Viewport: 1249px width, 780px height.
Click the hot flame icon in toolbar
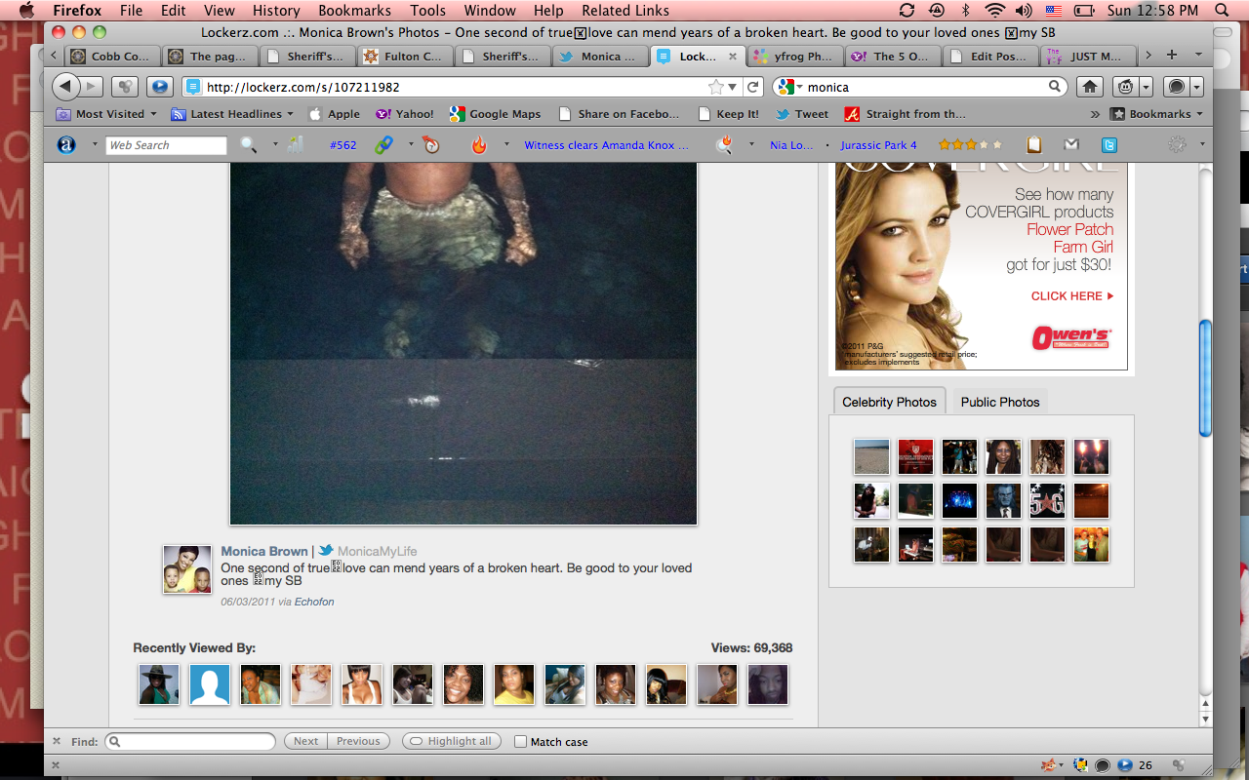point(478,145)
